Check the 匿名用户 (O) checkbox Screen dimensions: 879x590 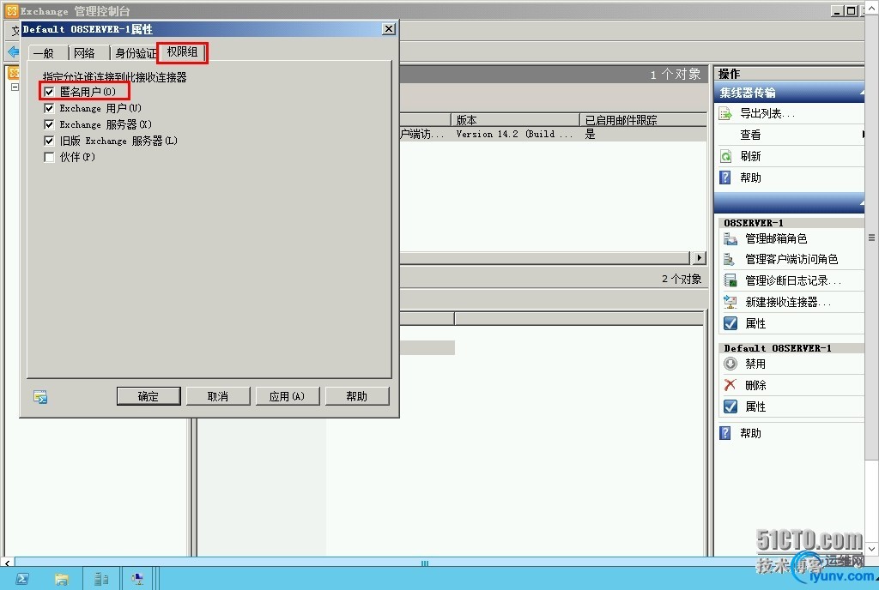point(49,92)
